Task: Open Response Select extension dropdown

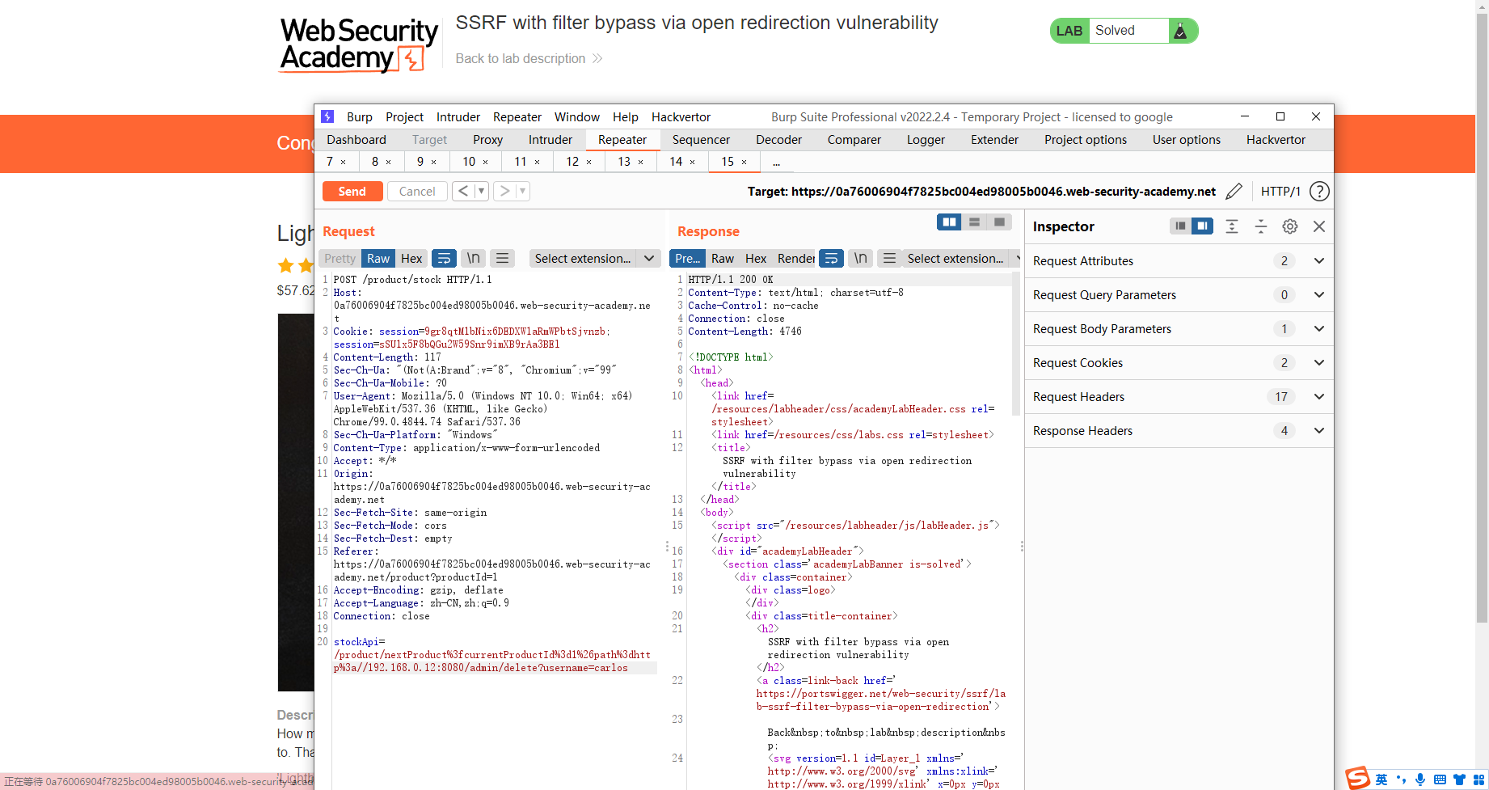Action: pos(961,259)
